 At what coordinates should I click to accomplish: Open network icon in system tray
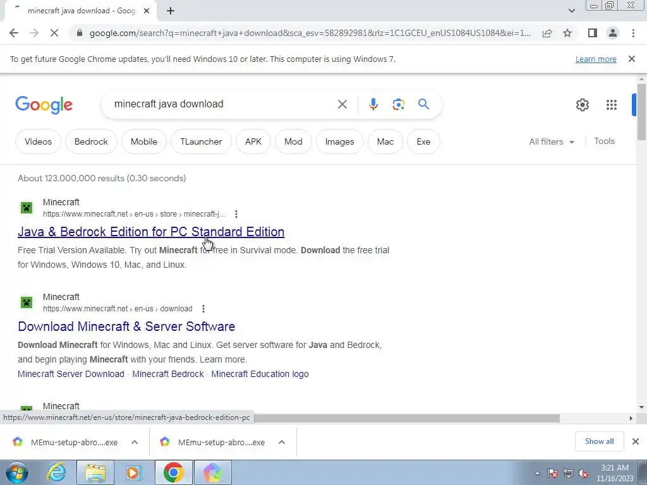[568, 474]
